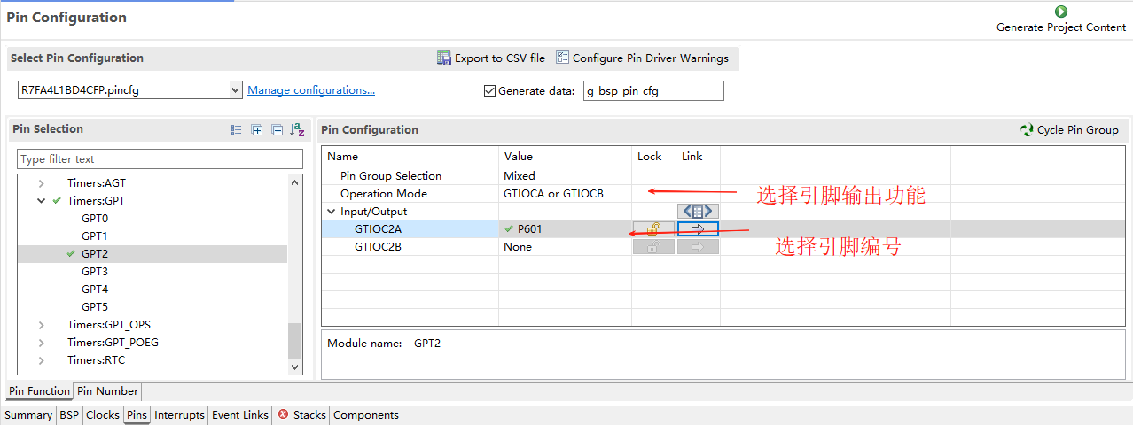The image size is (1133, 425).
Task: Click the P601 value cell
Action: coord(565,228)
